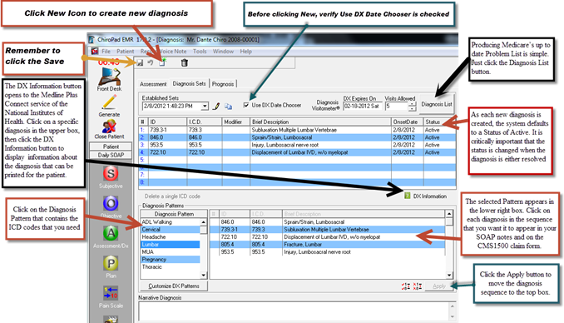564x323 pixels.
Task: Expand the Established Sets date dropdown
Action: [205, 107]
